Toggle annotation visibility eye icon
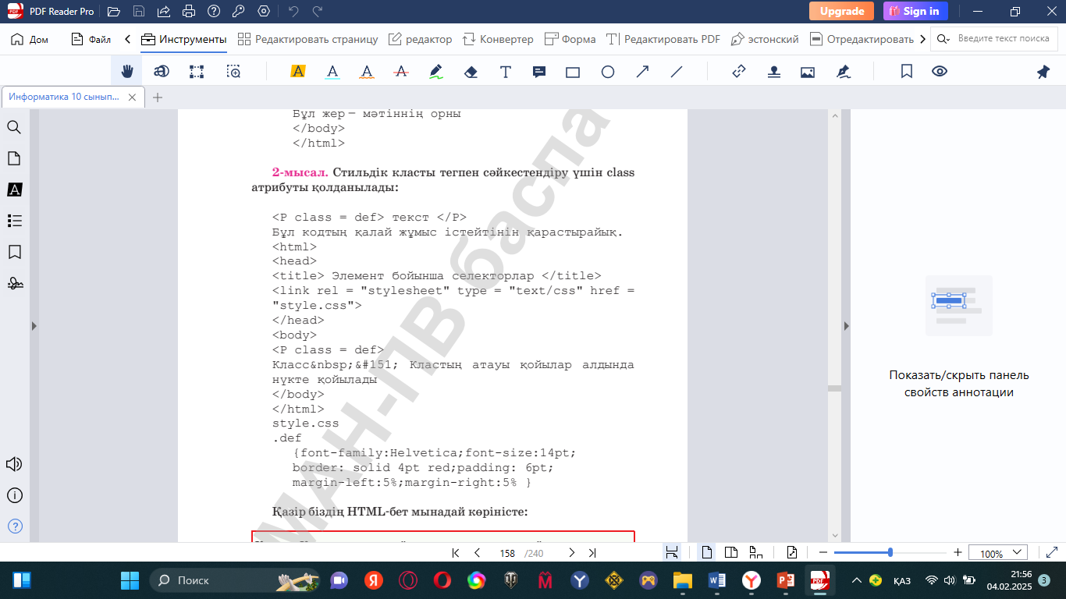This screenshot has height=599, width=1066. (x=940, y=72)
